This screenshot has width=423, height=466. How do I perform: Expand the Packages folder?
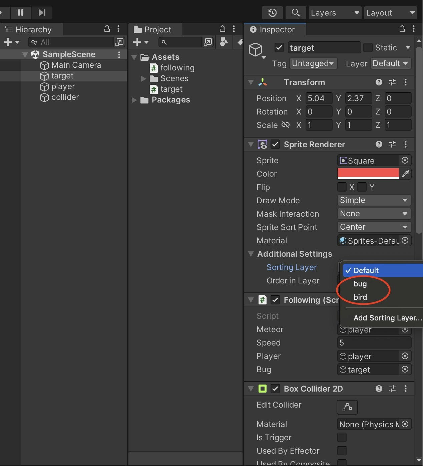[134, 100]
